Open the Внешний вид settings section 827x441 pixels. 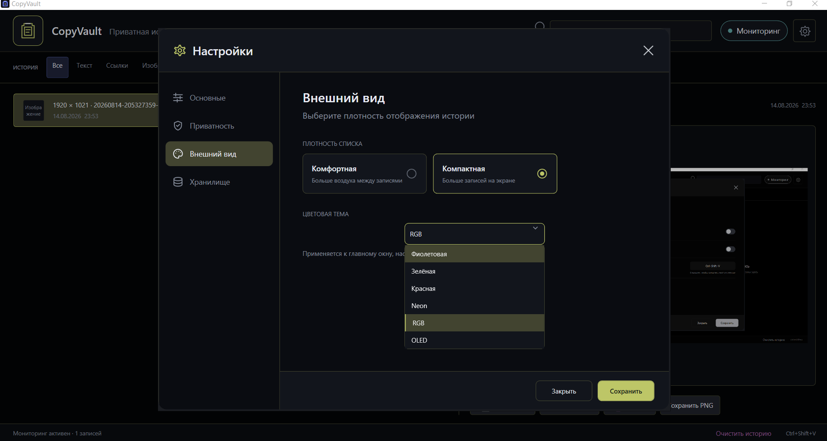point(219,154)
